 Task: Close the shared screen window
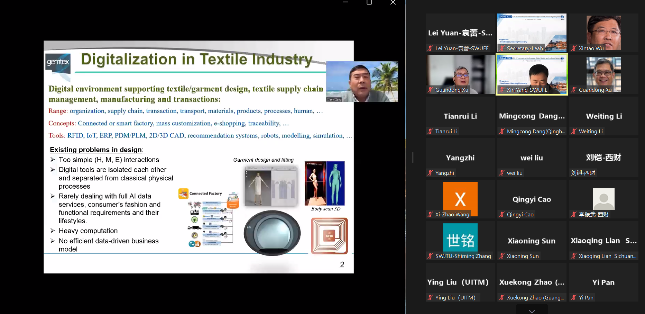pos(393,2)
